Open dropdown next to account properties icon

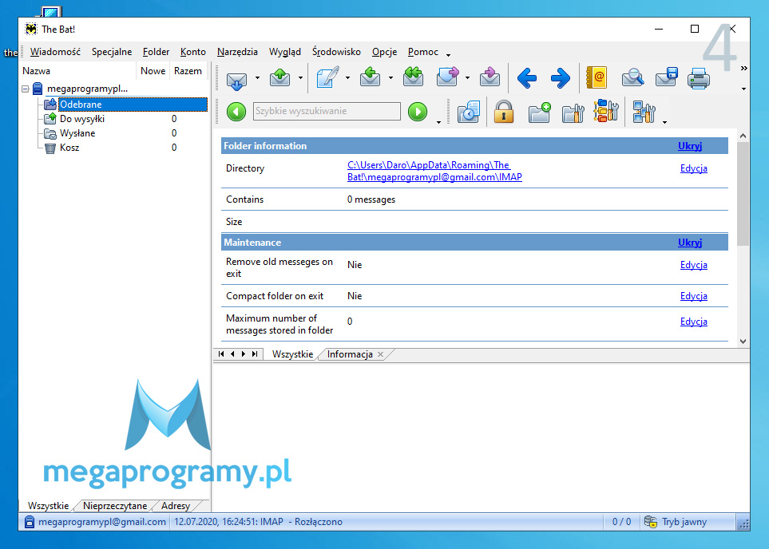(x=664, y=122)
